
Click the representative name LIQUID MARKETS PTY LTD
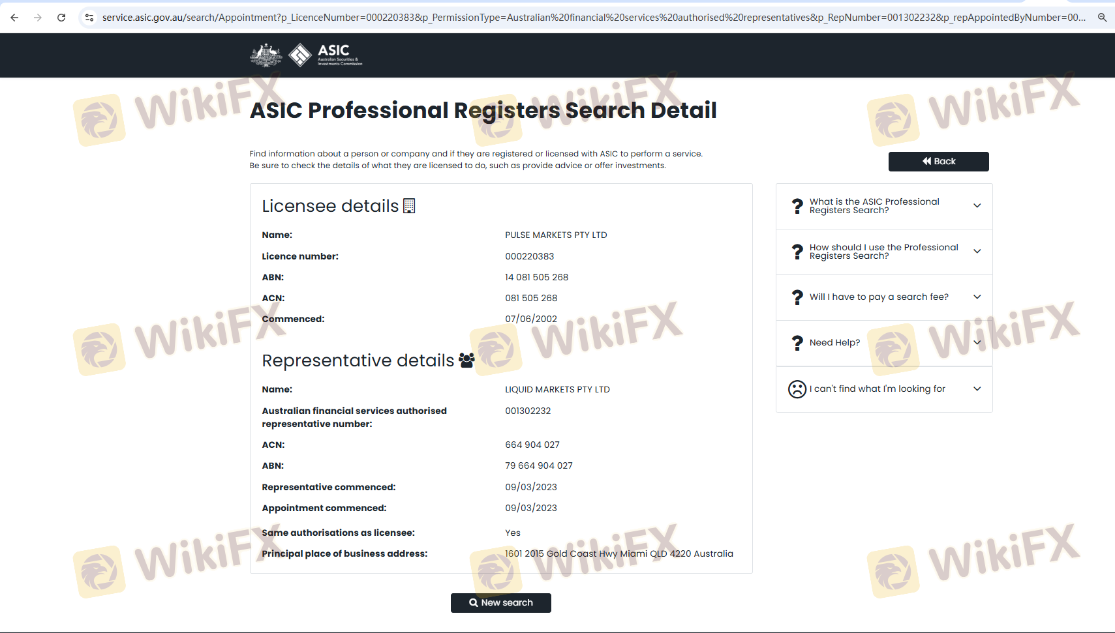point(557,390)
